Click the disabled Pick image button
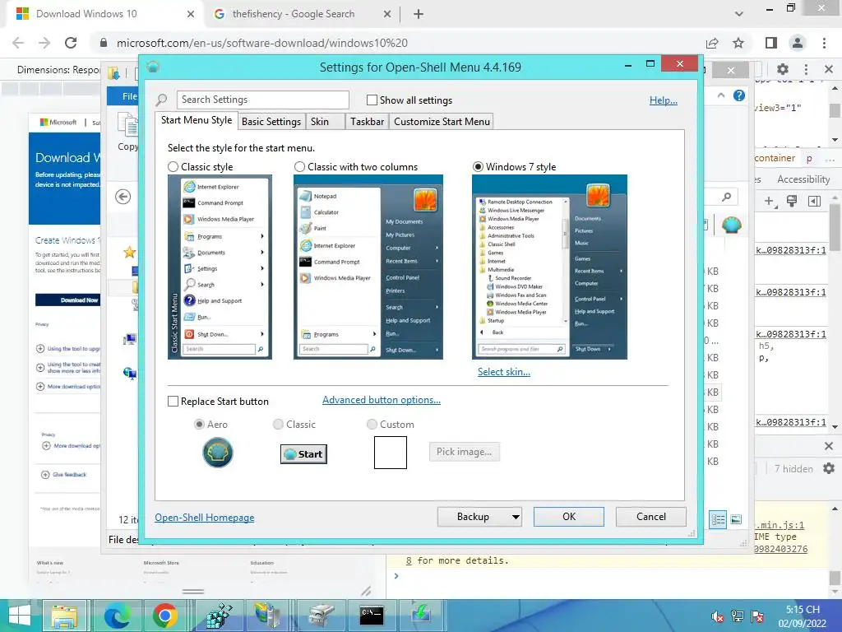This screenshot has height=632, width=842. point(464,452)
